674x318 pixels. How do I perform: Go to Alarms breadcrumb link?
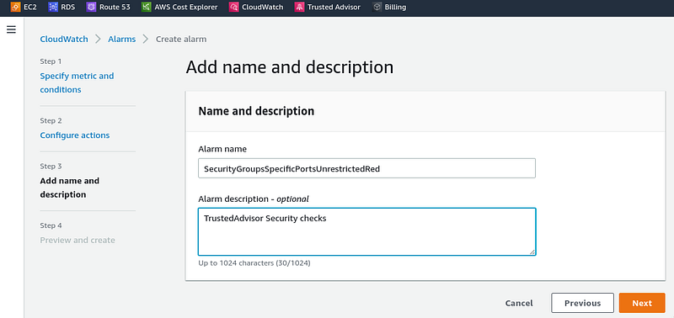(x=121, y=39)
